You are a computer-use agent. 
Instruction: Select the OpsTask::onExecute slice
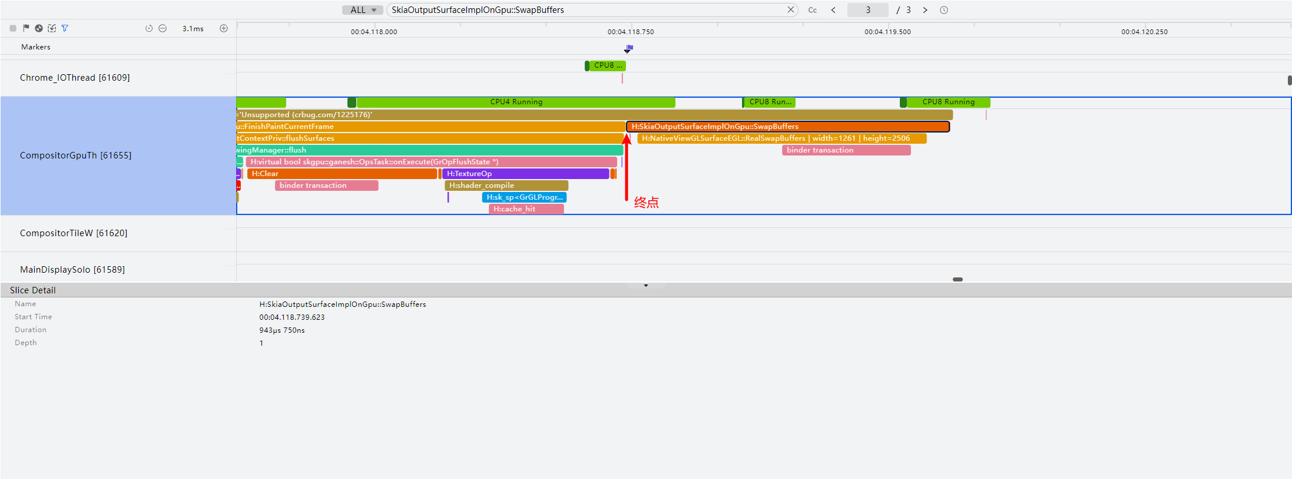coord(432,162)
